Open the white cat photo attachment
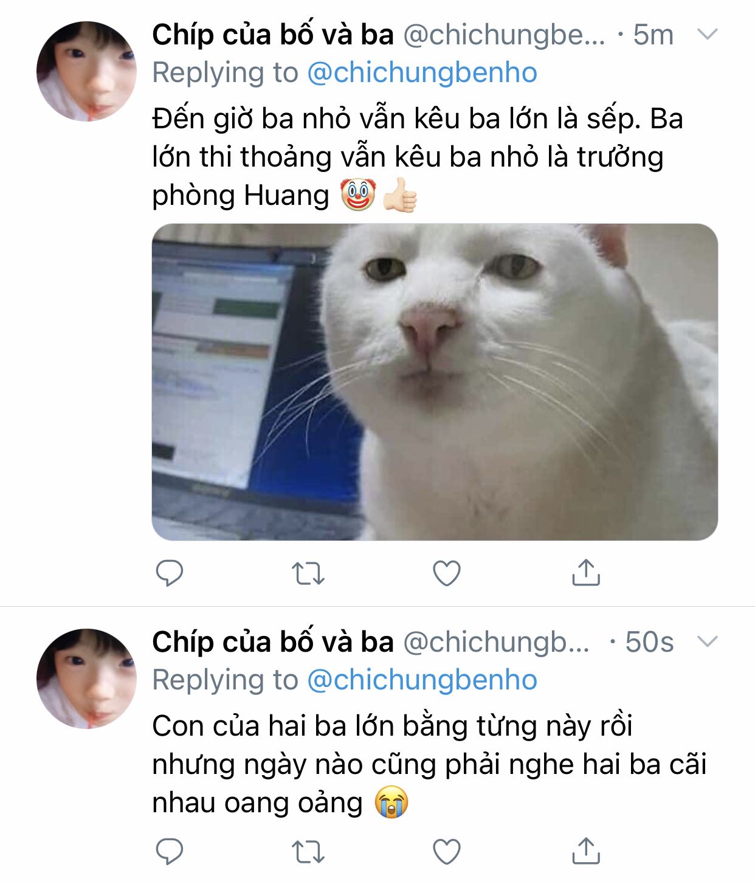Image resolution: width=755 pixels, height=884 pixels. (x=435, y=382)
